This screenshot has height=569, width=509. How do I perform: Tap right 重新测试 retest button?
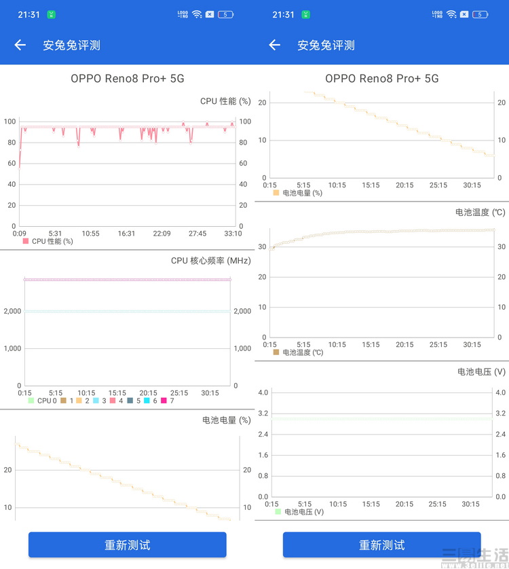(x=381, y=545)
